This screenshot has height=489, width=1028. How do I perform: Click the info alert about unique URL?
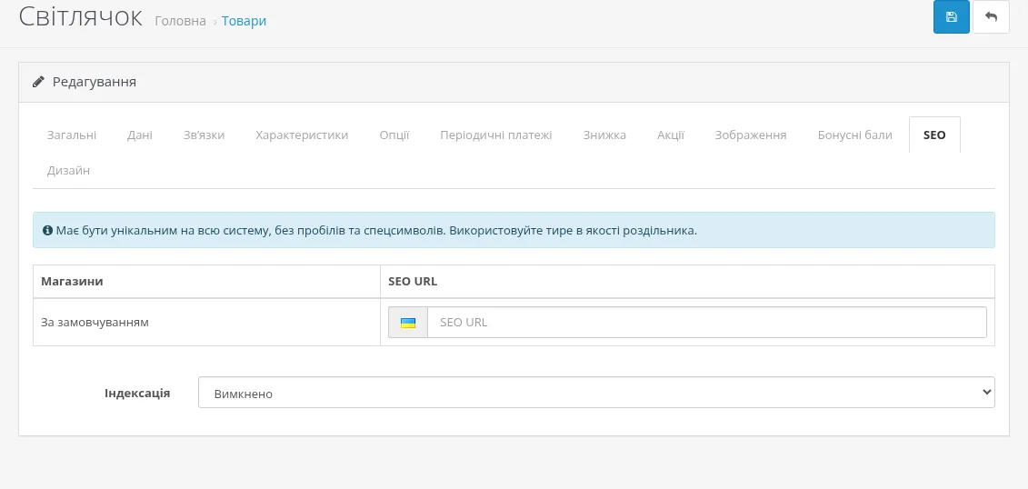click(x=514, y=230)
